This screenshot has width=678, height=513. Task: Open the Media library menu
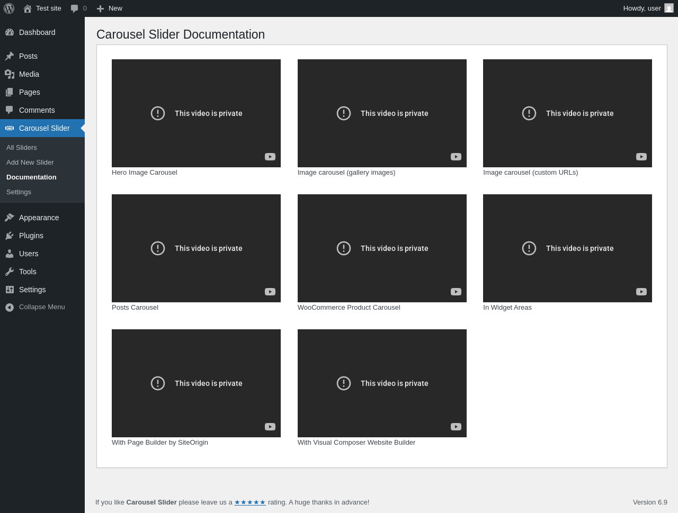[42, 74]
